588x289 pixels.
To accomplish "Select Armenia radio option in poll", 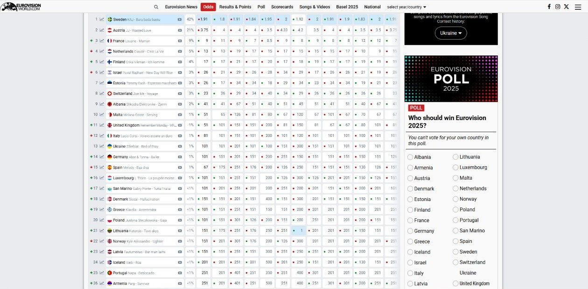I will click(410, 168).
